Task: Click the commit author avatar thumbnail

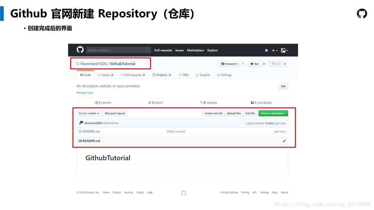Action: [x=81, y=123]
